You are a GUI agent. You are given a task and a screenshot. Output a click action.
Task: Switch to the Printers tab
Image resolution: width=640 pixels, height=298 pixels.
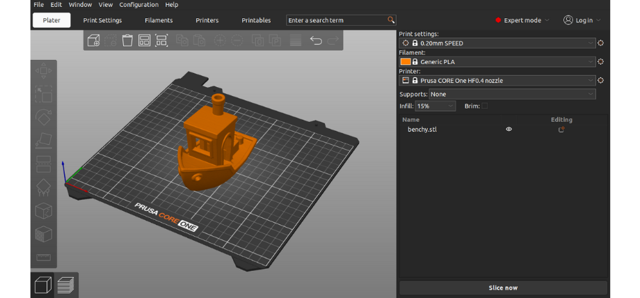pyautogui.click(x=207, y=20)
